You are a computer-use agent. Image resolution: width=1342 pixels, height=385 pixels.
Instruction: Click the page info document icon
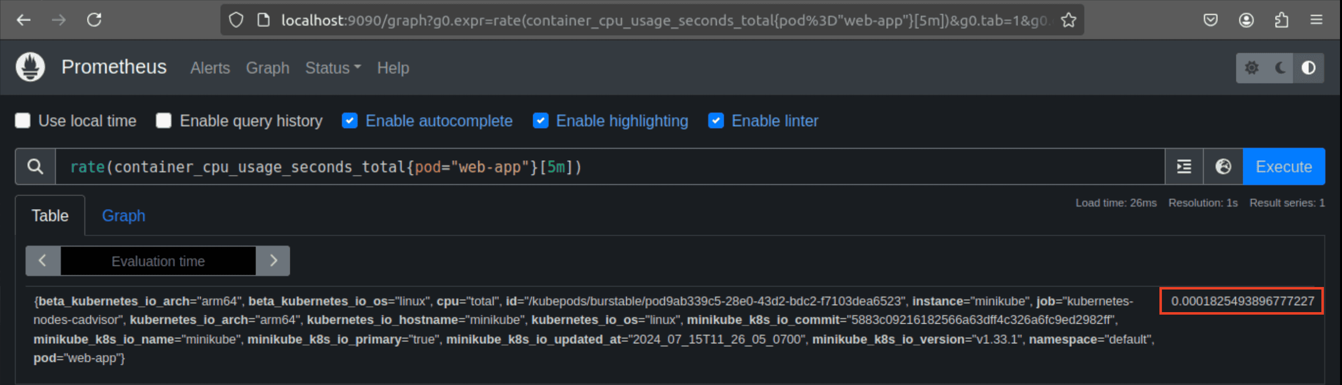[x=264, y=20]
